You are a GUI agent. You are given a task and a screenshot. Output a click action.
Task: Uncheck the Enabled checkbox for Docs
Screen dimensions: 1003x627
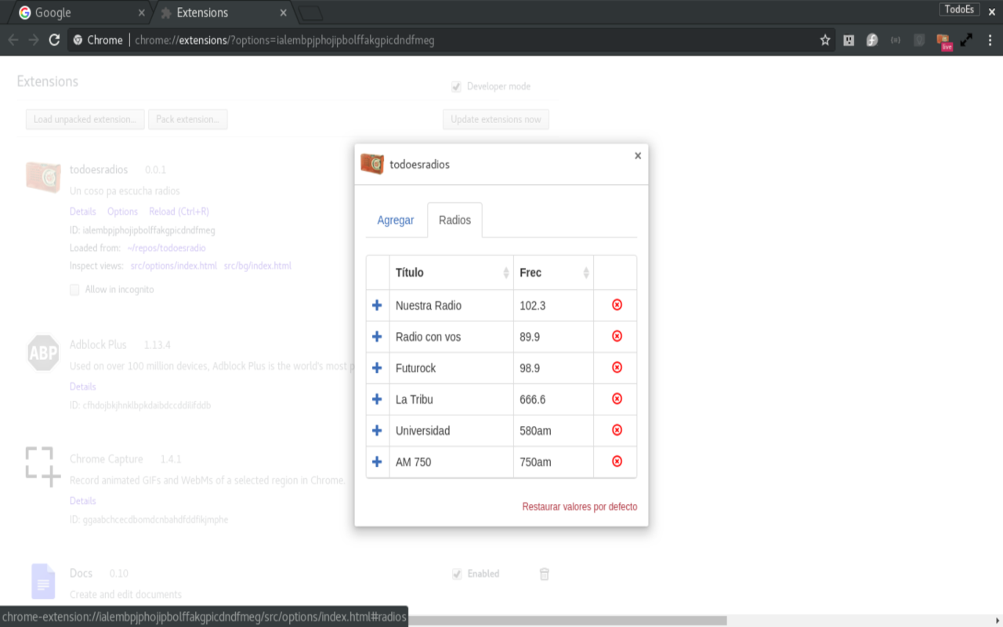pos(456,574)
